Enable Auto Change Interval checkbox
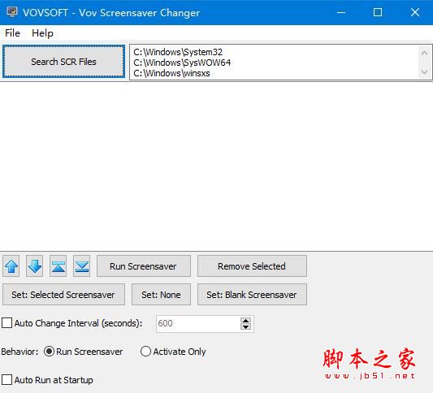Screen dimensions: 433x393 point(6,322)
